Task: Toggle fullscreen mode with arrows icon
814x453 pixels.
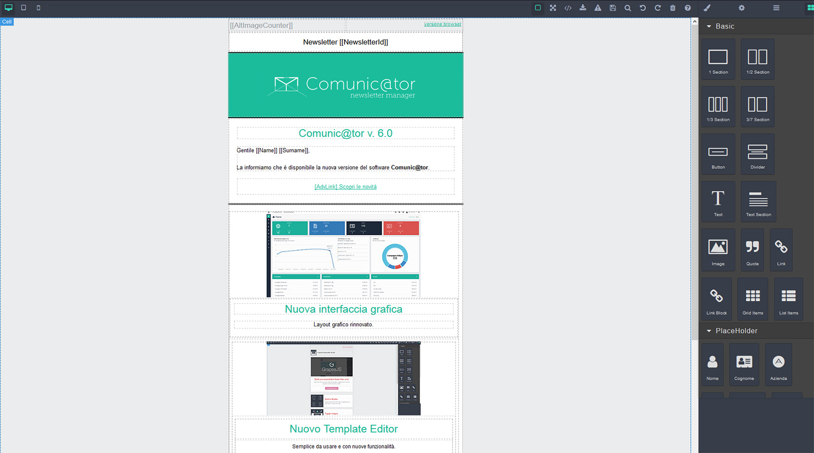Action: pyautogui.click(x=553, y=8)
